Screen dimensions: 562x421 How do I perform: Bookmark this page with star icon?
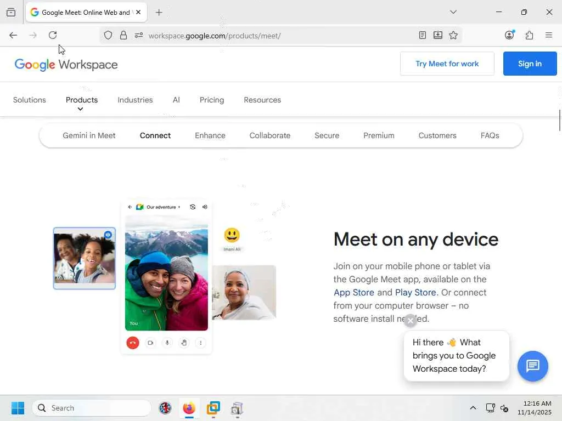[x=453, y=35]
